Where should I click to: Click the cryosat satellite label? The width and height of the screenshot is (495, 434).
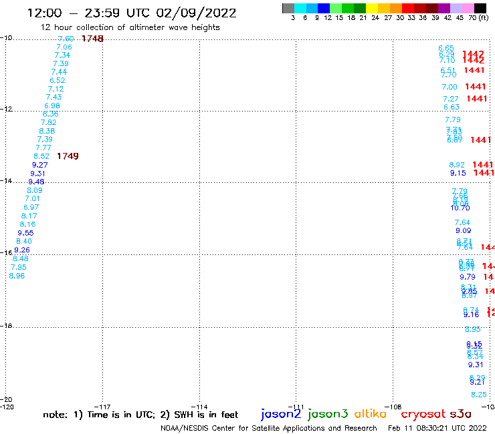[423, 413]
